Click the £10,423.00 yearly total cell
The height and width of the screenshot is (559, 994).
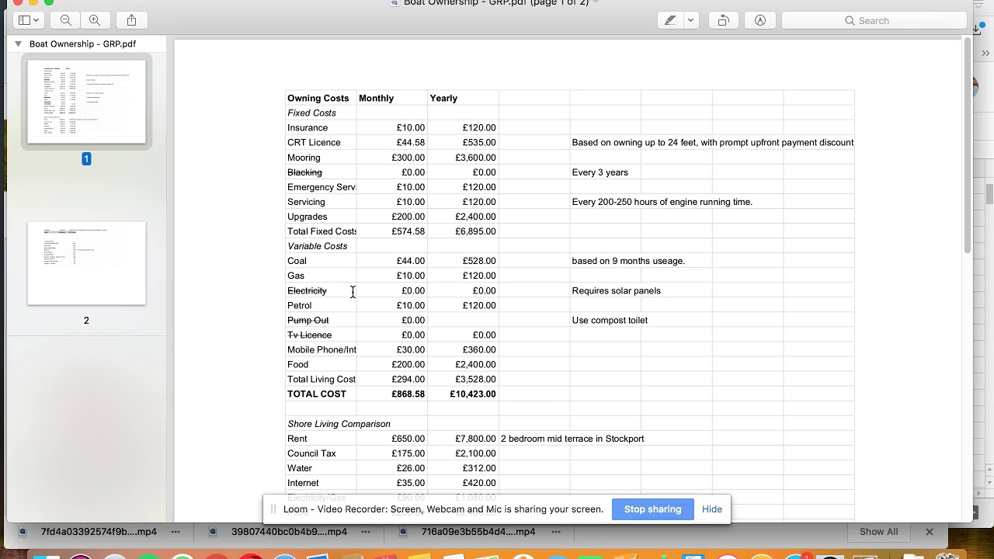coord(473,394)
